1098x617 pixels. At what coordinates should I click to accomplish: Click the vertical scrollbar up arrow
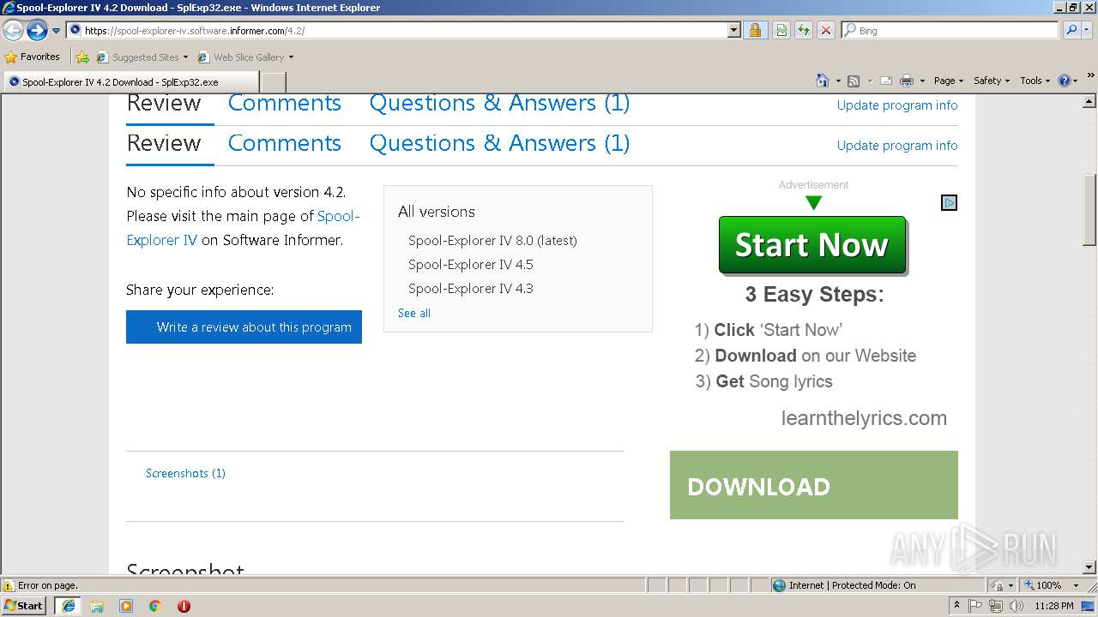pyautogui.click(x=1089, y=101)
